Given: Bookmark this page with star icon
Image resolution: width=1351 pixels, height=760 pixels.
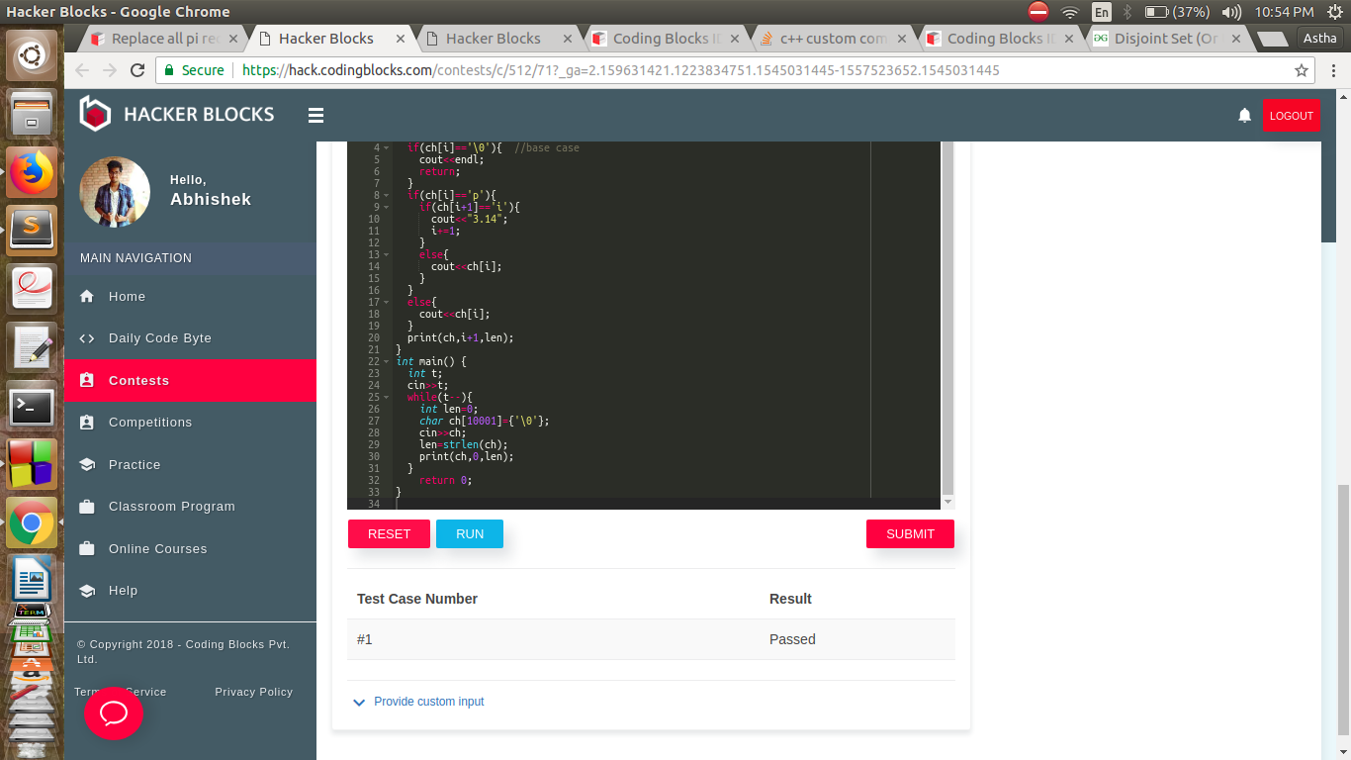Looking at the screenshot, I should [x=1302, y=70].
